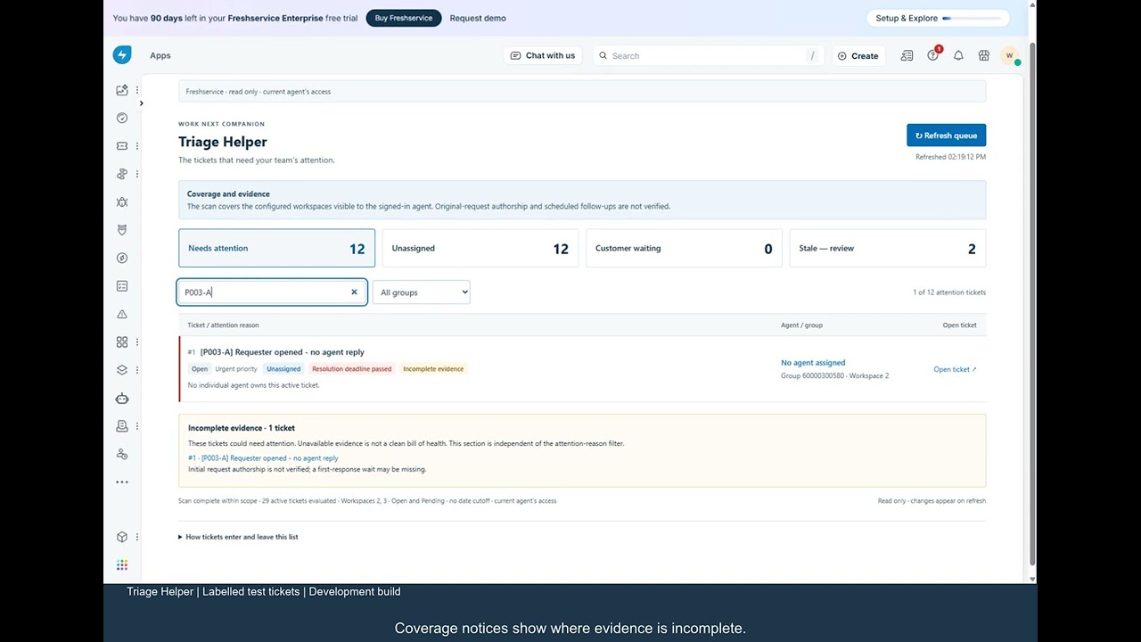
Task: Open kebab menu beside four-squares grid icon
Action: pyautogui.click(x=136, y=342)
